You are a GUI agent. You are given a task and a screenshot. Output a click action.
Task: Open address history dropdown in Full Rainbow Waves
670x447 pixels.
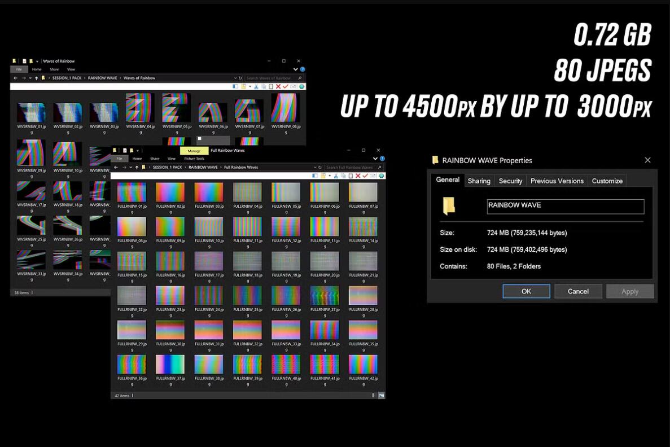click(x=316, y=167)
